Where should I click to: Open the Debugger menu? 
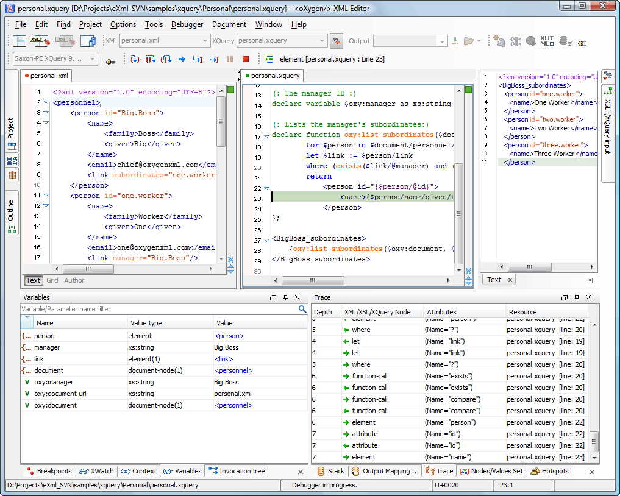pos(187,24)
